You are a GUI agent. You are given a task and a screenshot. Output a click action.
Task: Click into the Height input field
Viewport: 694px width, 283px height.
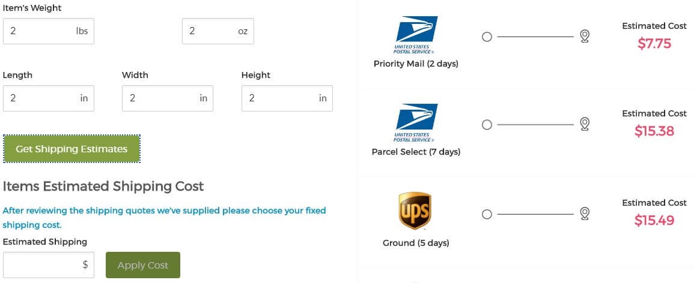pyautogui.click(x=287, y=98)
